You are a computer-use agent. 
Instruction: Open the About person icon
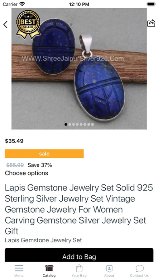(x=109, y=268)
